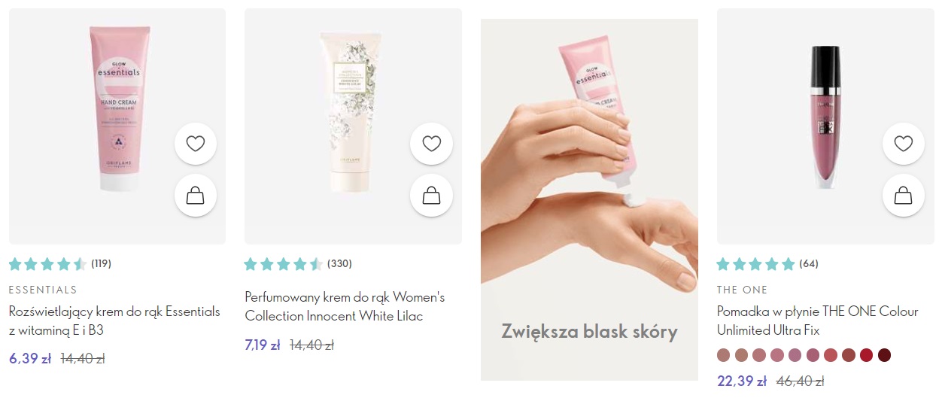Add Essentials hand cream to shopping bag
The width and height of the screenshot is (942, 398).
[196, 196]
